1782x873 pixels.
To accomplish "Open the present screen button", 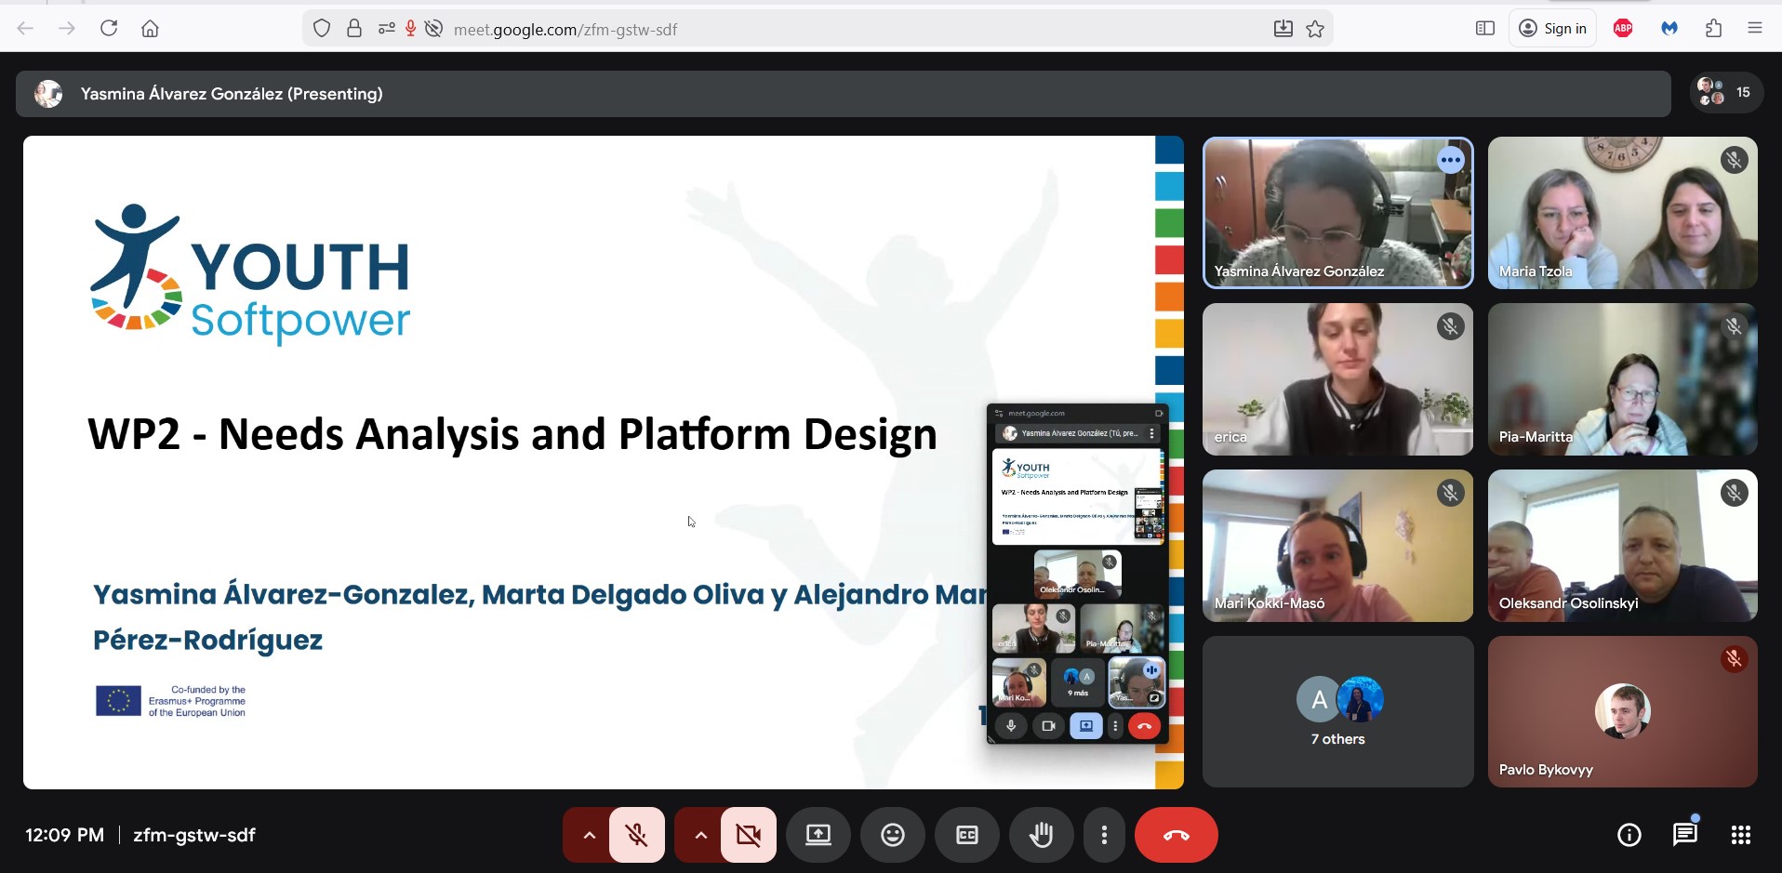I will [x=818, y=835].
